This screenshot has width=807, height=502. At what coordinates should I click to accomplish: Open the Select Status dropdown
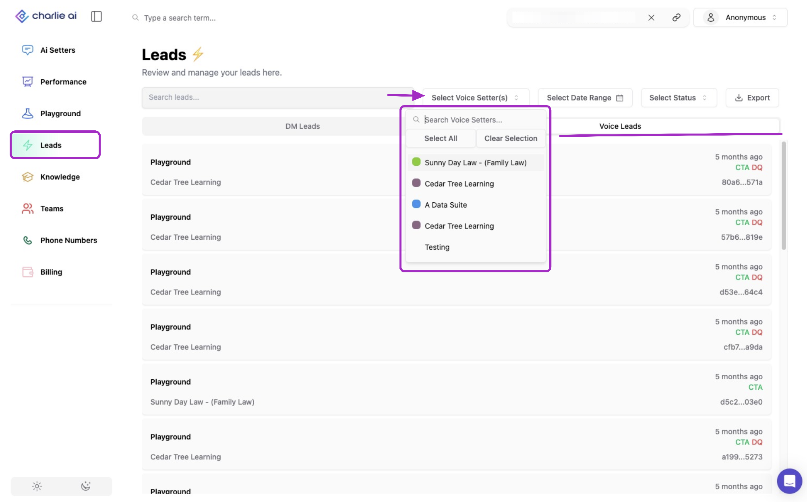point(679,98)
